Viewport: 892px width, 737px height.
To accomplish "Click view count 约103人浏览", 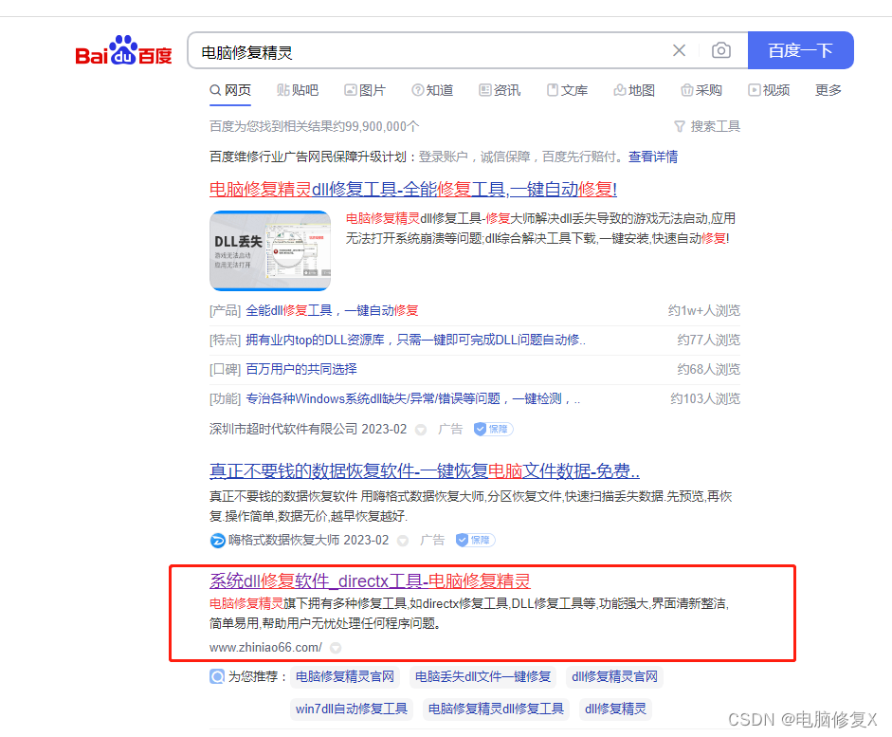I will pos(705,399).
